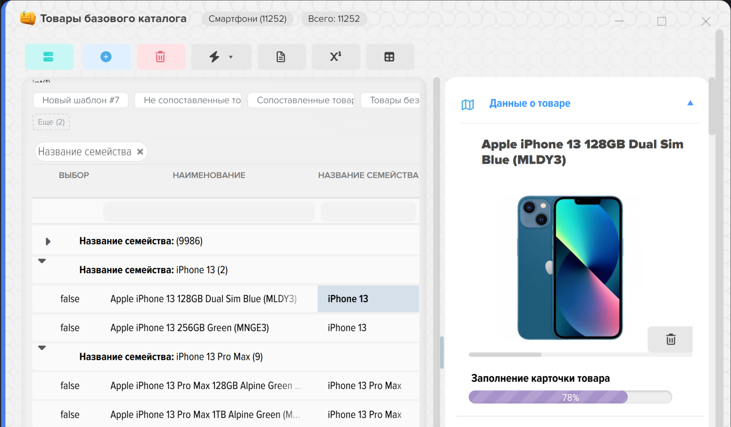Click the image gallery horizontal scrollbar
This screenshot has width=731, height=427.
[x=505, y=355]
